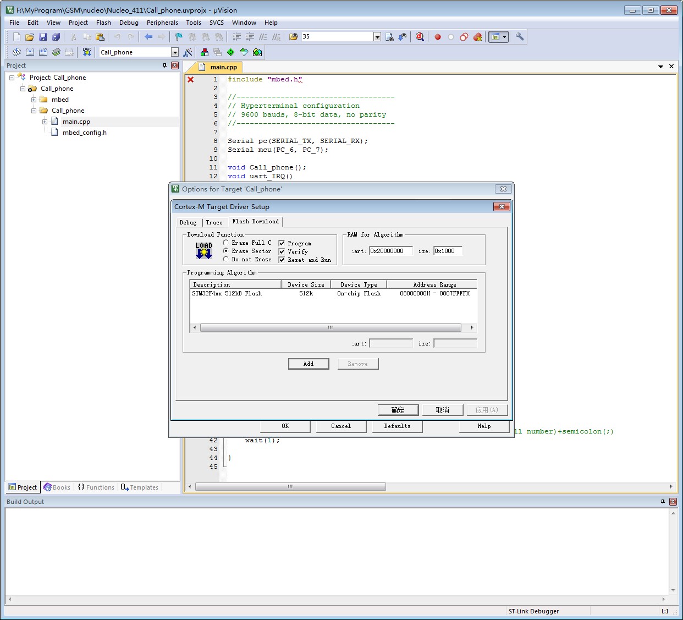Open the editor's active files list arrow
Screen dimensions: 683x620
pos(660,67)
